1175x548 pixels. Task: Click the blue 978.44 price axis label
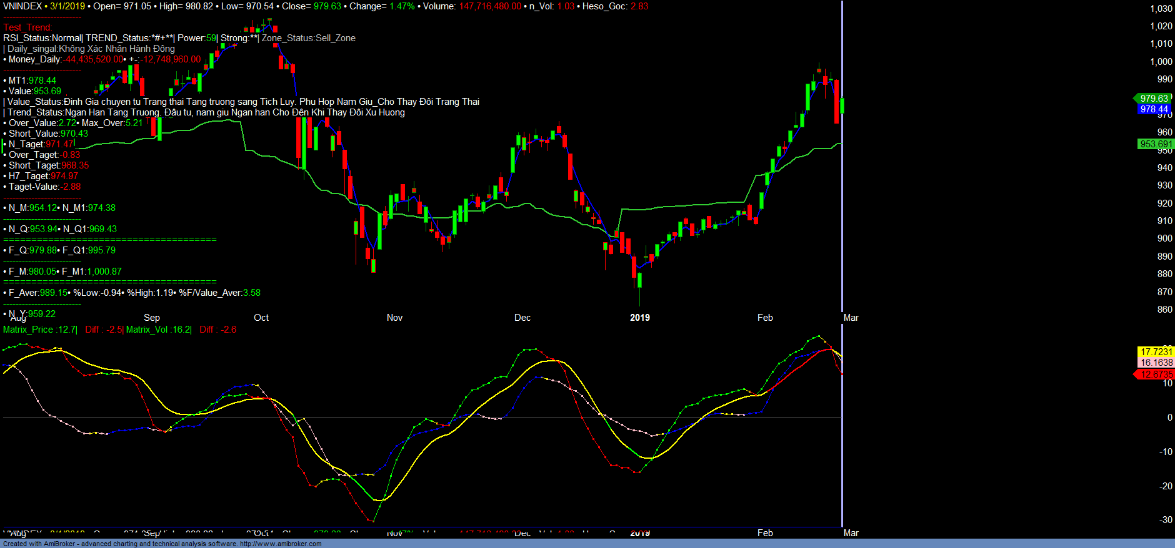point(1153,109)
